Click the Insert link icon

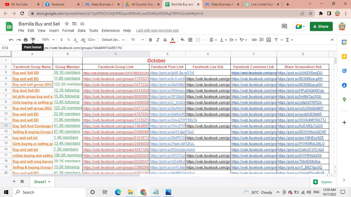pyautogui.click(x=254, y=40)
